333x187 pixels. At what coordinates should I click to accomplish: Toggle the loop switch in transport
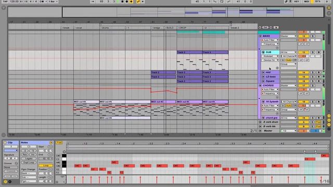[x=222, y=2]
